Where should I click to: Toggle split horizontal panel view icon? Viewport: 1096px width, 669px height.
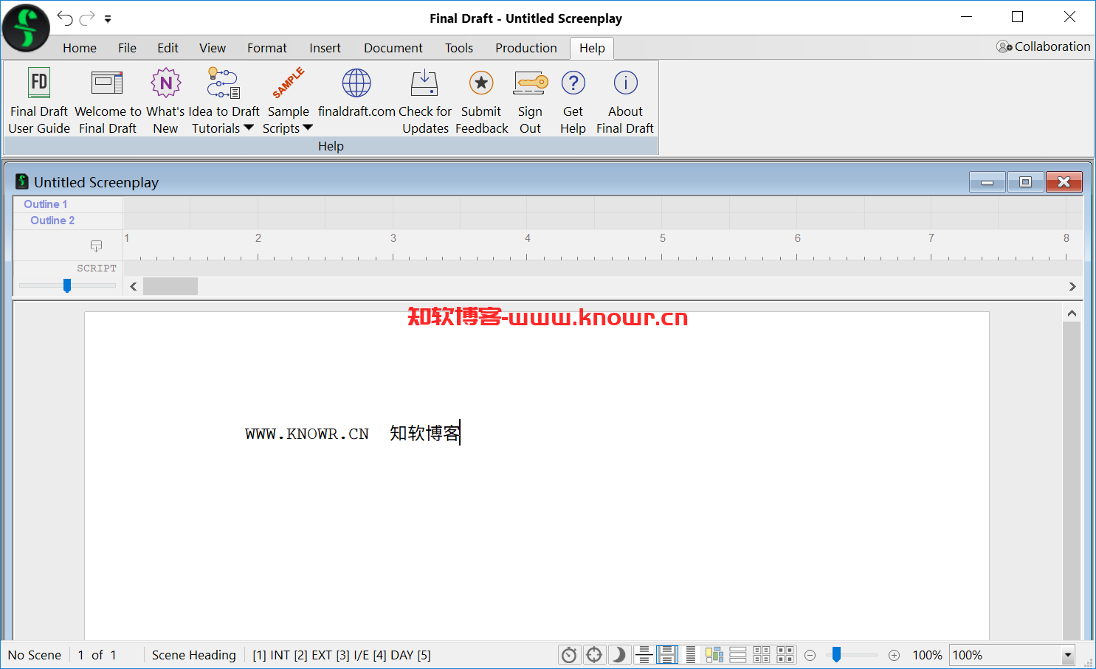click(x=738, y=655)
